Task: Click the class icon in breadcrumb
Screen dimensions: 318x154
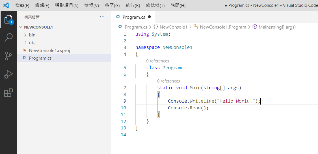Action: pyautogui.click(x=196, y=27)
